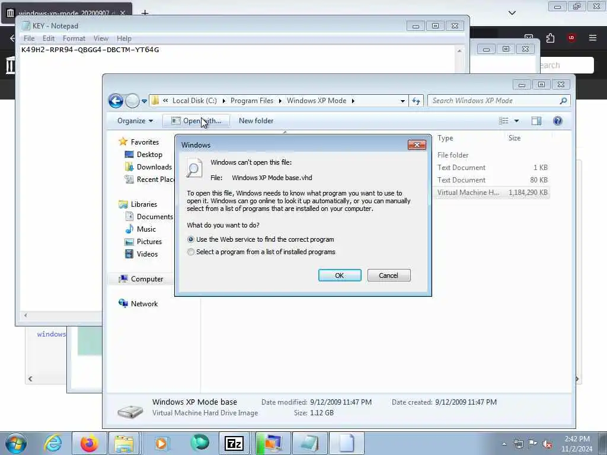607x455 pixels.
Task: Select the File folder row
Action: (491, 155)
